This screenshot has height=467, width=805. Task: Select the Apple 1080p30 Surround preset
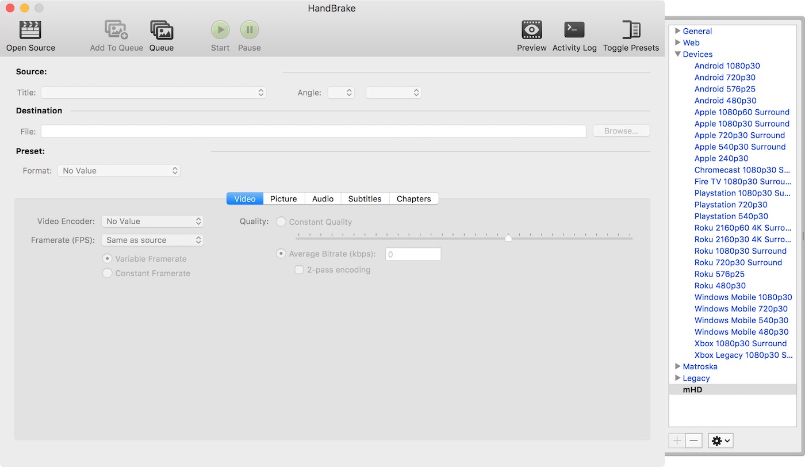pyautogui.click(x=742, y=124)
